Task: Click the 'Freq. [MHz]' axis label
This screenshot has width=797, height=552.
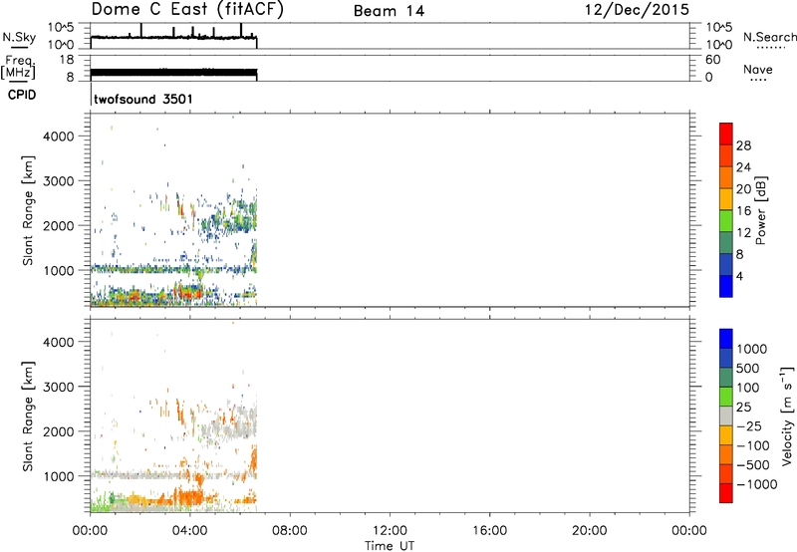Action: pyautogui.click(x=19, y=68)
